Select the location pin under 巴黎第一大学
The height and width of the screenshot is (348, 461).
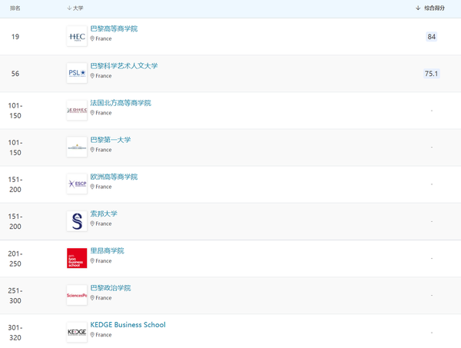pyautogui.click(x=92, y=150)
